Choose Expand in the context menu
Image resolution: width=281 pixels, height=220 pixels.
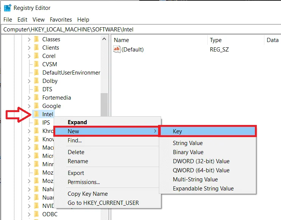tap(107, 122)
